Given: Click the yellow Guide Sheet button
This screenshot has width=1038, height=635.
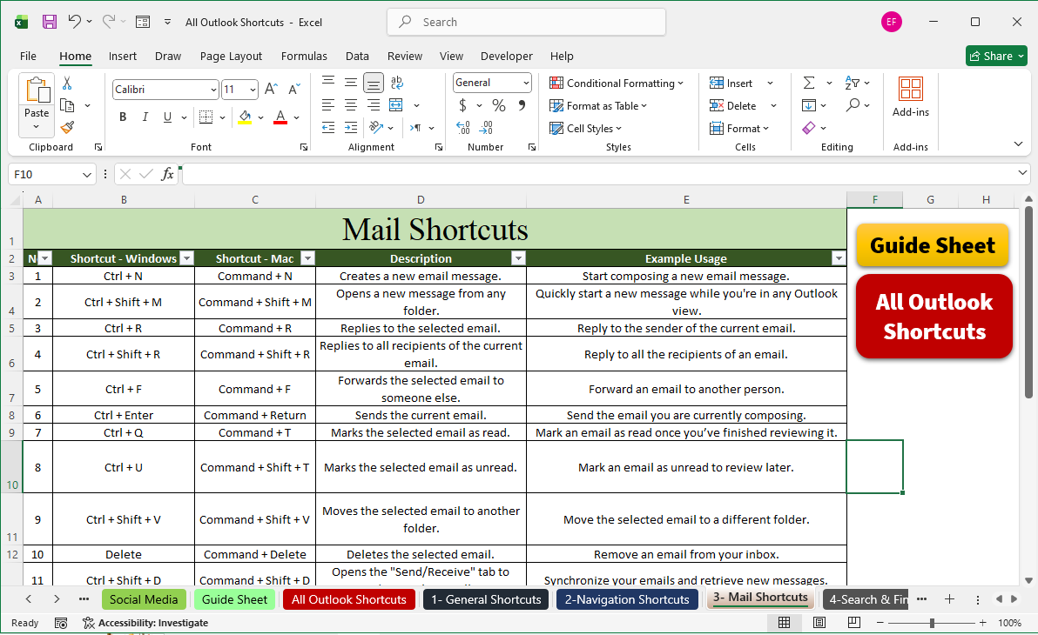Looking at the screenshot, I should 933,245.
